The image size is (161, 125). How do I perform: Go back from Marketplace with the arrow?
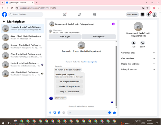tap(4, 22)
